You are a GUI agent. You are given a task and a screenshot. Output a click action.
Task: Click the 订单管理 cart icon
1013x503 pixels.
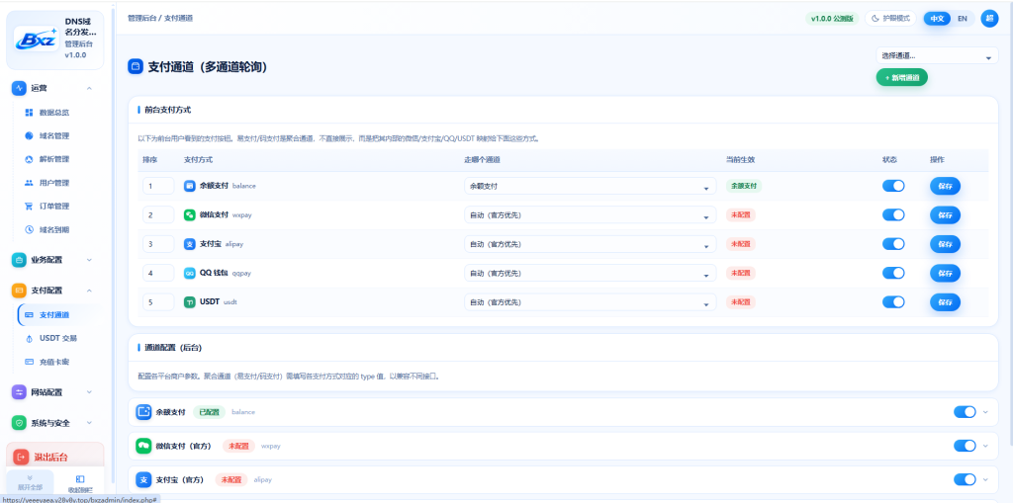pyautogui.click(x=29, y=206)
